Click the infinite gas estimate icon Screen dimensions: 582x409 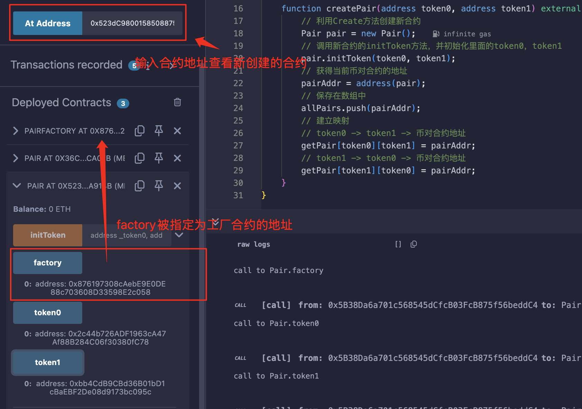pyautogui.click(x=436, y=34)
